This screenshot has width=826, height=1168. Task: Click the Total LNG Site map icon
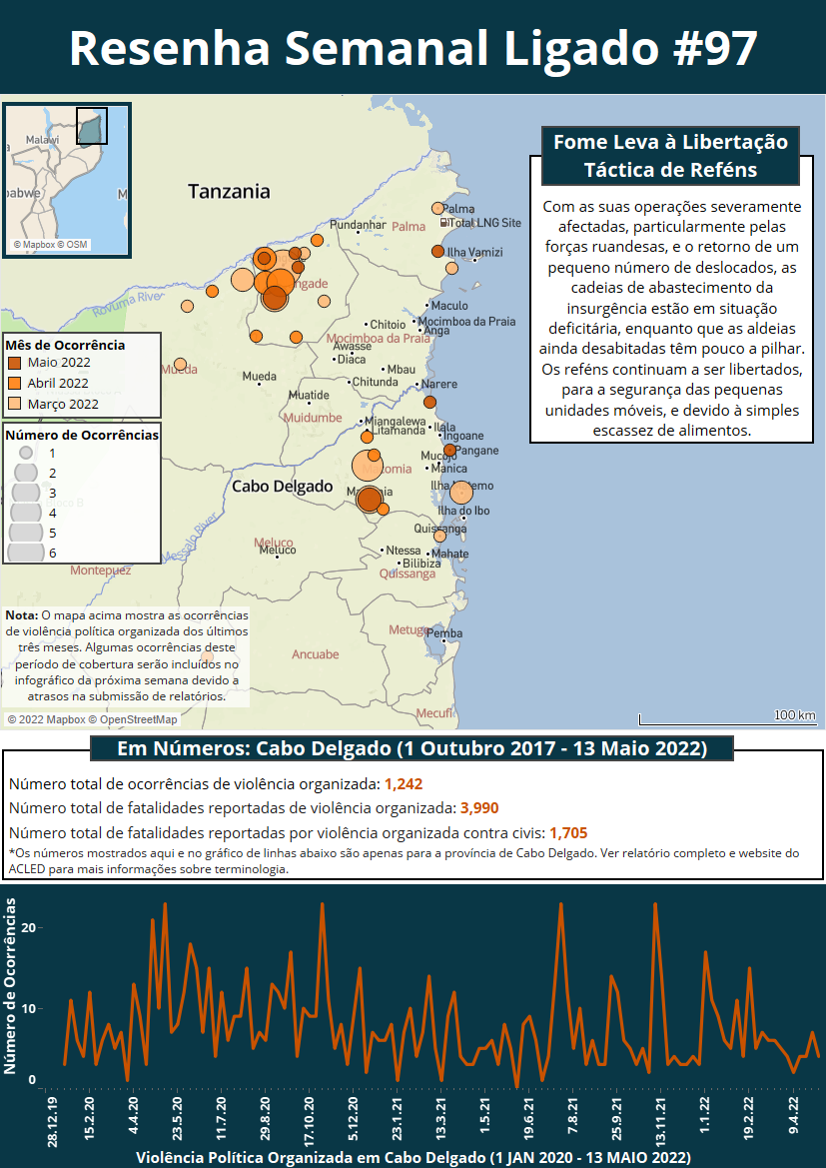coord(445,222)
